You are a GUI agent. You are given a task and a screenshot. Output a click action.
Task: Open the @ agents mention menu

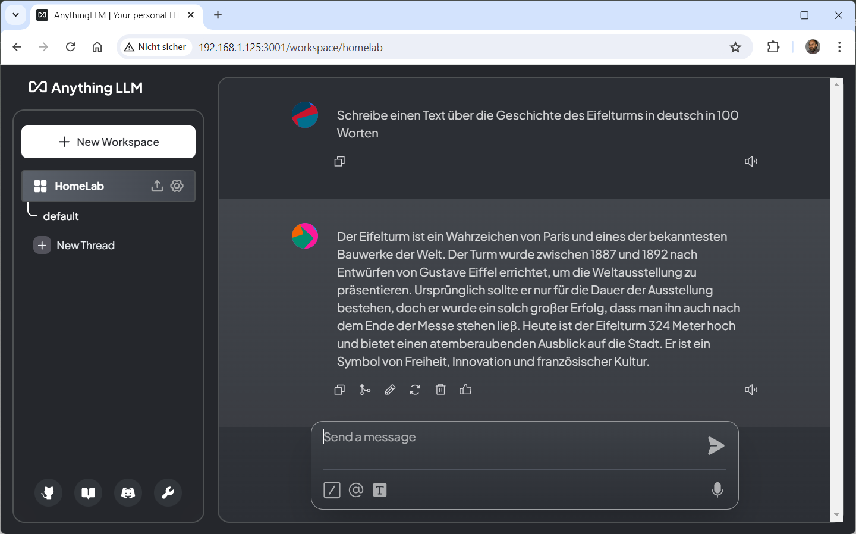[356, 490]
